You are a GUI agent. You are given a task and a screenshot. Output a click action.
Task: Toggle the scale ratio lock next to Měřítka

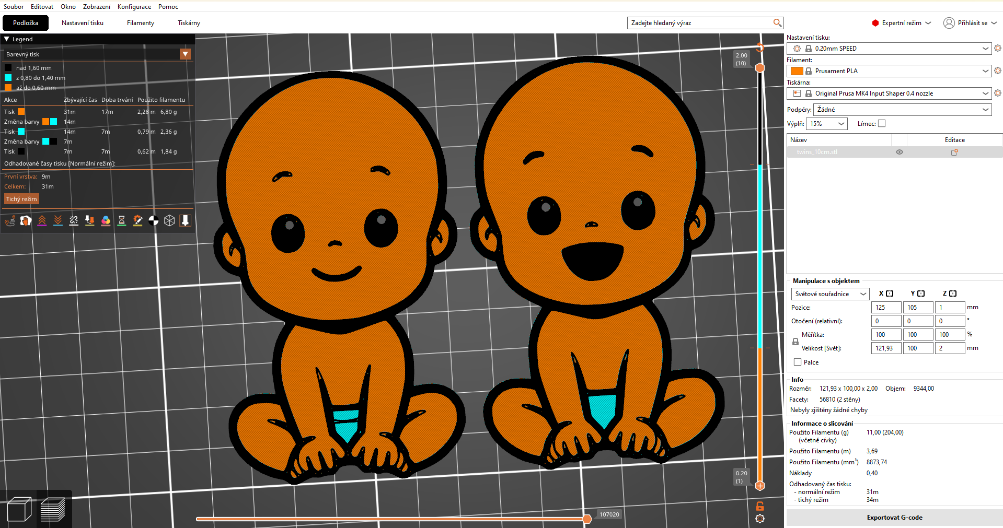click(796, 342)
